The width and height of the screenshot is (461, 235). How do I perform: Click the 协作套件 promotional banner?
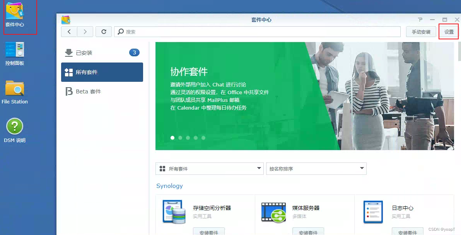point(305,96)
